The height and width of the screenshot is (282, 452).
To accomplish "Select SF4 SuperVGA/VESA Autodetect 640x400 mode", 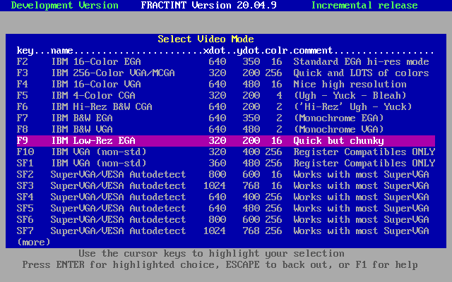I will pyautogui.click(x=226, y=197).
